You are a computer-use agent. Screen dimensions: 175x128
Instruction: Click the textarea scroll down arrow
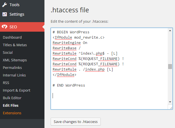170,102
